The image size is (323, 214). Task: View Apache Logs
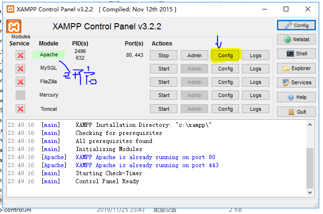click(x=256, y=55)
